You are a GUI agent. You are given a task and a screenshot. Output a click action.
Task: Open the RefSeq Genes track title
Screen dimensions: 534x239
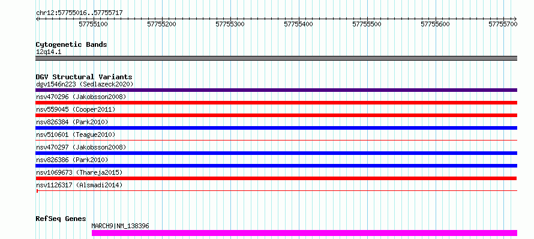pyautogui.click(x=61, y=219)
